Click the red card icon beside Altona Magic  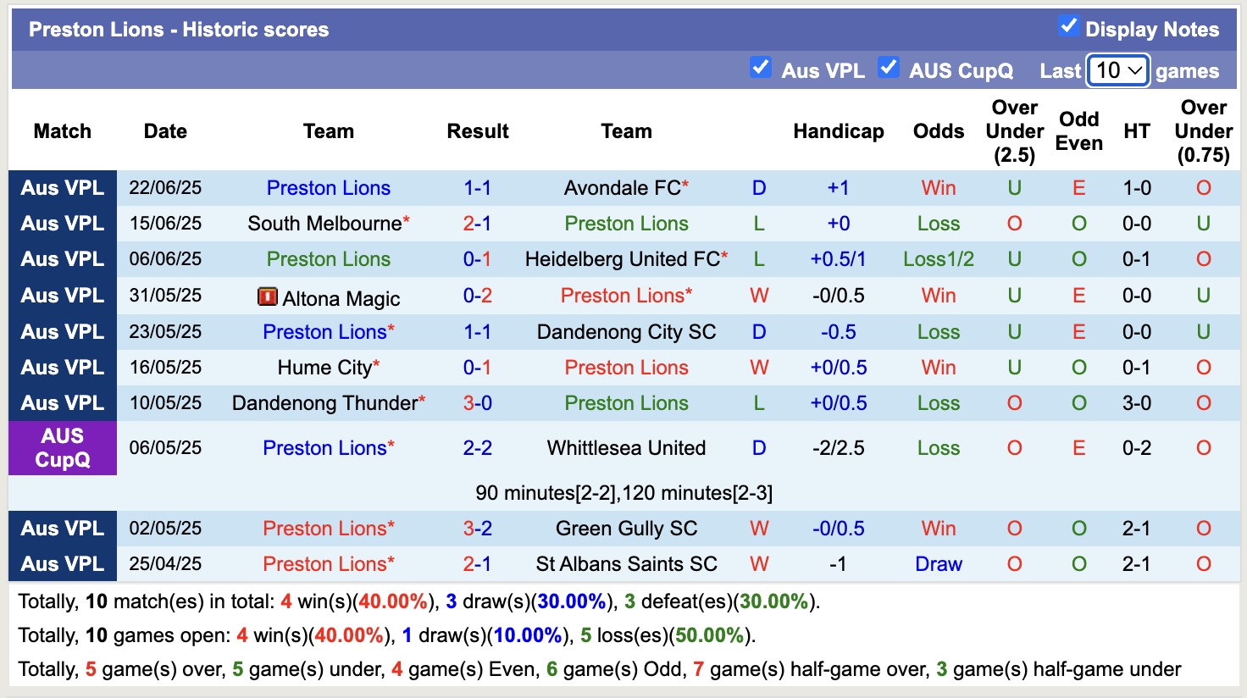(x=267, y=296)
